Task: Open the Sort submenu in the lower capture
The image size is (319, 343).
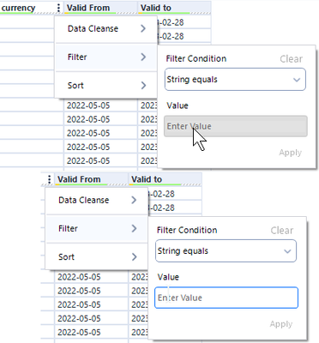Action: pos(97,256)
